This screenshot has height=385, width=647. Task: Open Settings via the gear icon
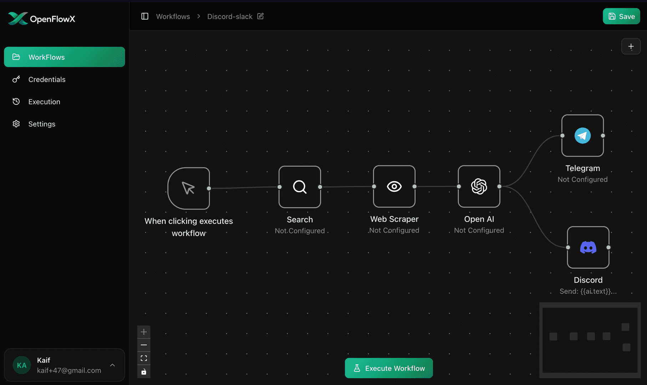16,124
